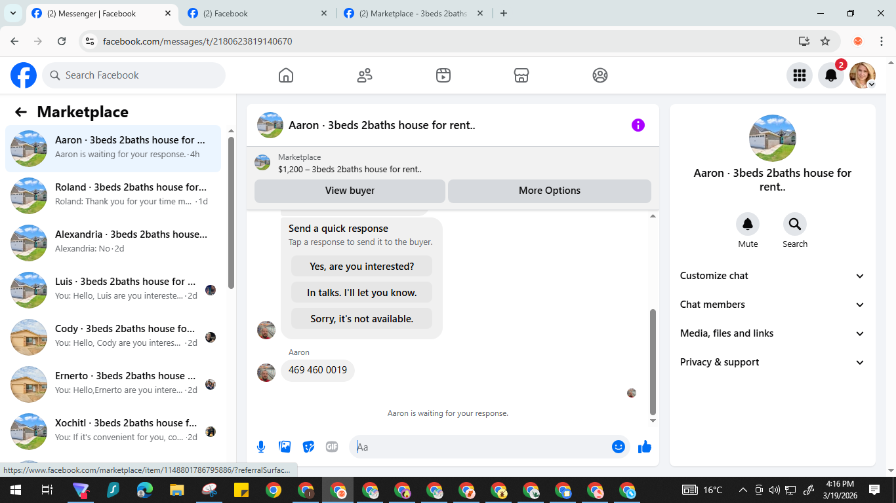The width and height of the screenshot is (896, 503).
Task: Click the phone number message 469 460 0019
Action: click(x=317, y=370)
